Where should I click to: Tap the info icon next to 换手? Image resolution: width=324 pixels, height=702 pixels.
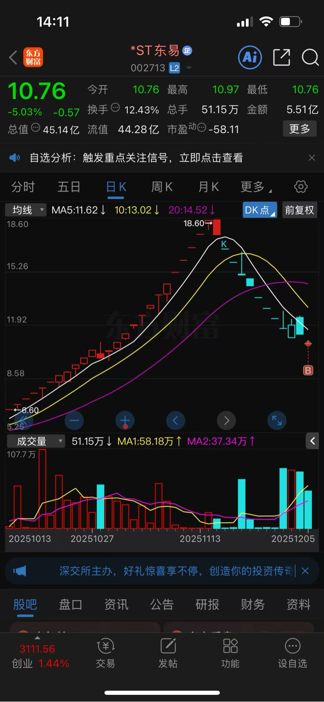click(x=115, y=108)
